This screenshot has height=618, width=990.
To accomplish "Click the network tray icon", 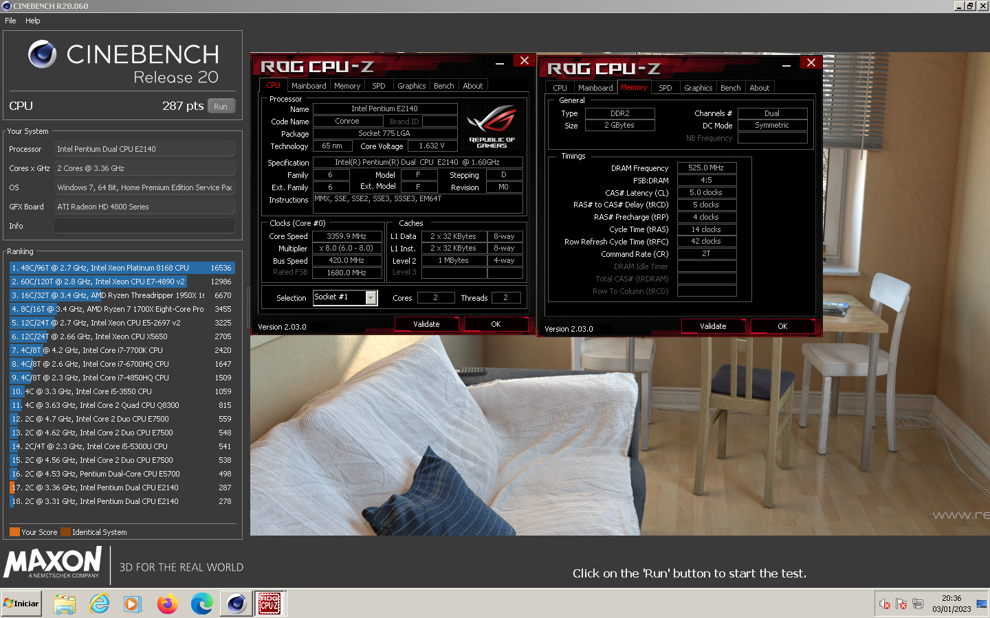I will click(x=918, y=604).
